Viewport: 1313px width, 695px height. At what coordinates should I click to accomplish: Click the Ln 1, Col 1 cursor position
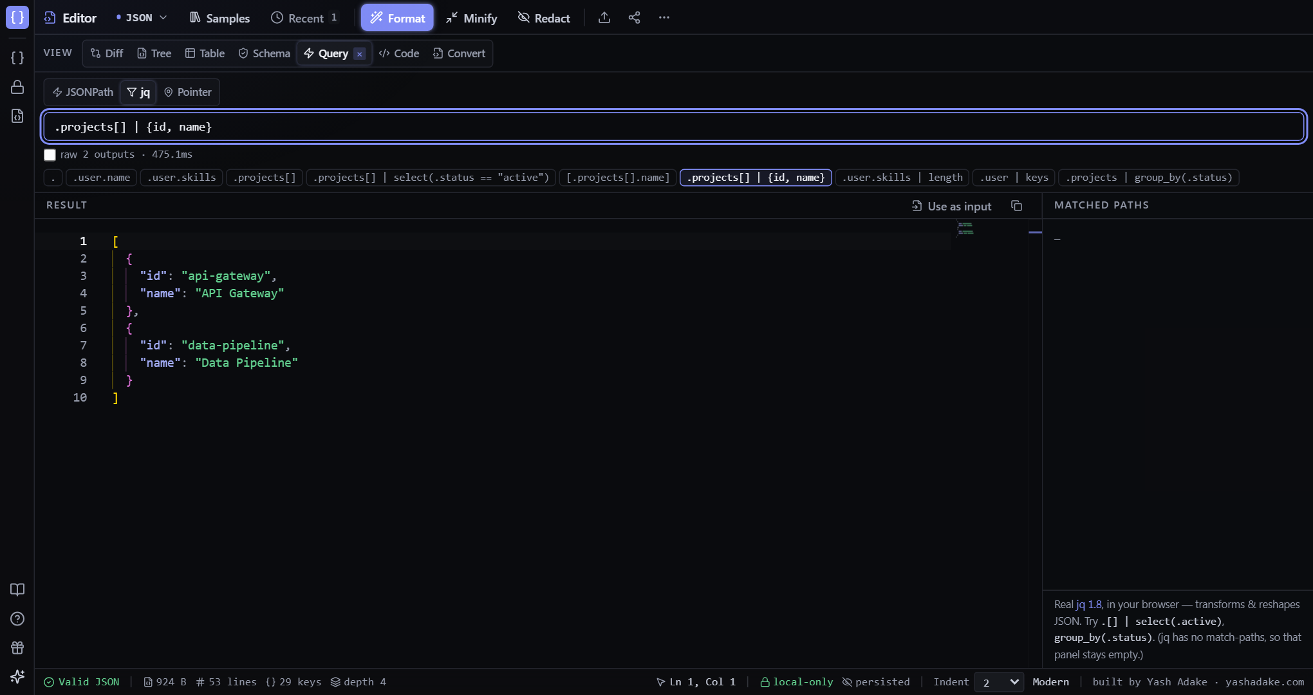696,682
